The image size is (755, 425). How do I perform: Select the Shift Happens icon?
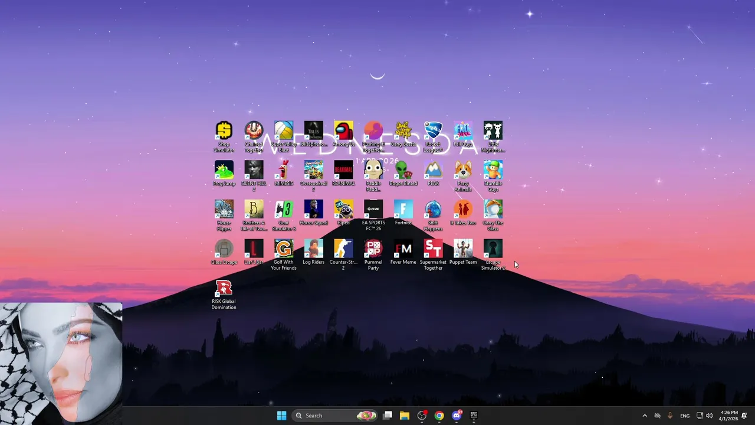[x=433, y=210]
